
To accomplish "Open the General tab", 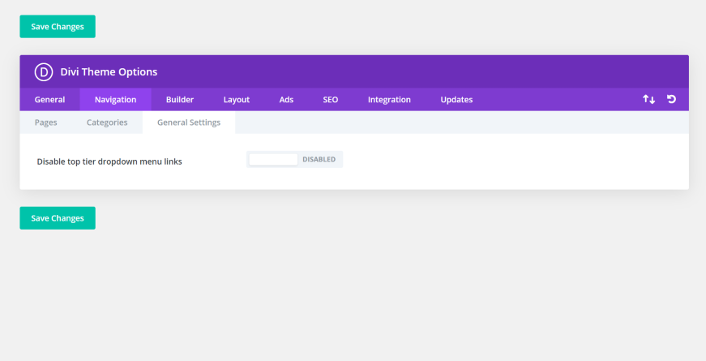I will [50, 100].
